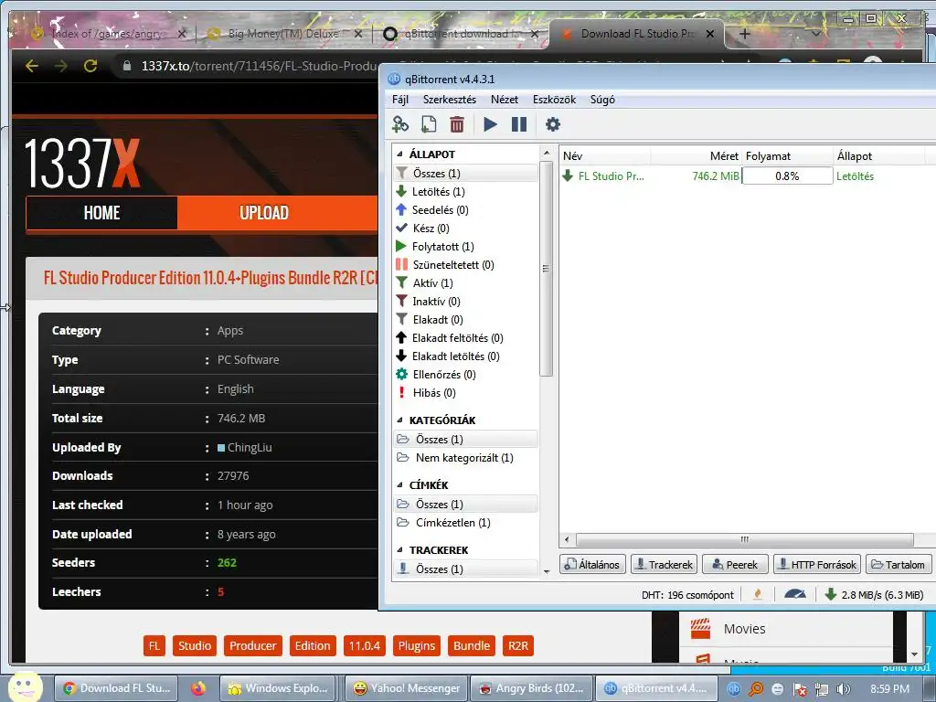Switch to the Trackerek tab
936x702 pixels.
pyautogui.click(x=664, y=565)
